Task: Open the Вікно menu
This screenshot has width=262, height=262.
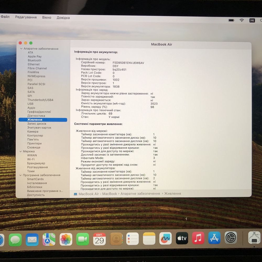Action: point(47,18)
